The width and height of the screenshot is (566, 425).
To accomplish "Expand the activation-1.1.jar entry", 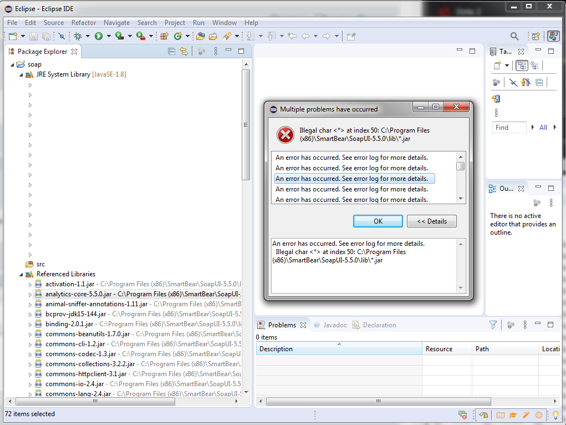I will coord(30,285).
